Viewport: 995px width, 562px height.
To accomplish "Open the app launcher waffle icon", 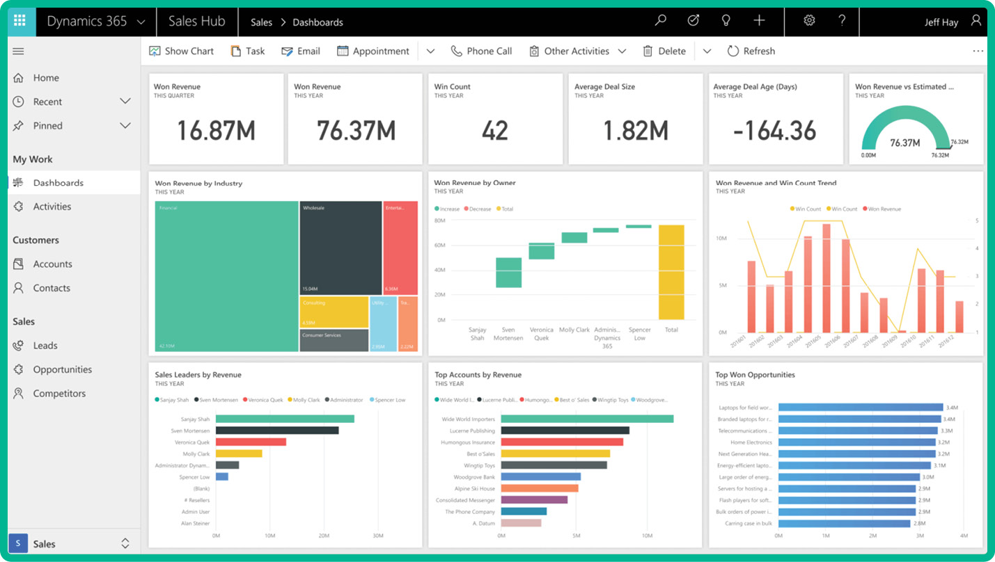I will pos(20,21).
